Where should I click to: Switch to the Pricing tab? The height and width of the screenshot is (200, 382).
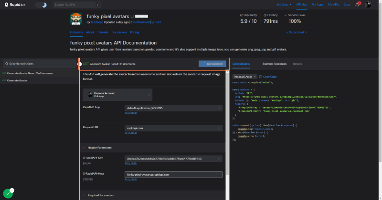click(135, 32)
